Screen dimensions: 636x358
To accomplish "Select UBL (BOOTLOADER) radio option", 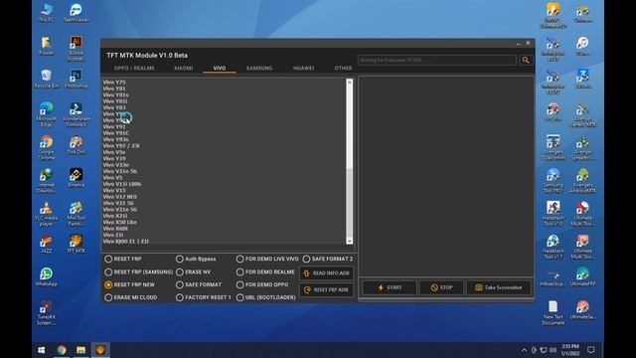I will (266, 297).
